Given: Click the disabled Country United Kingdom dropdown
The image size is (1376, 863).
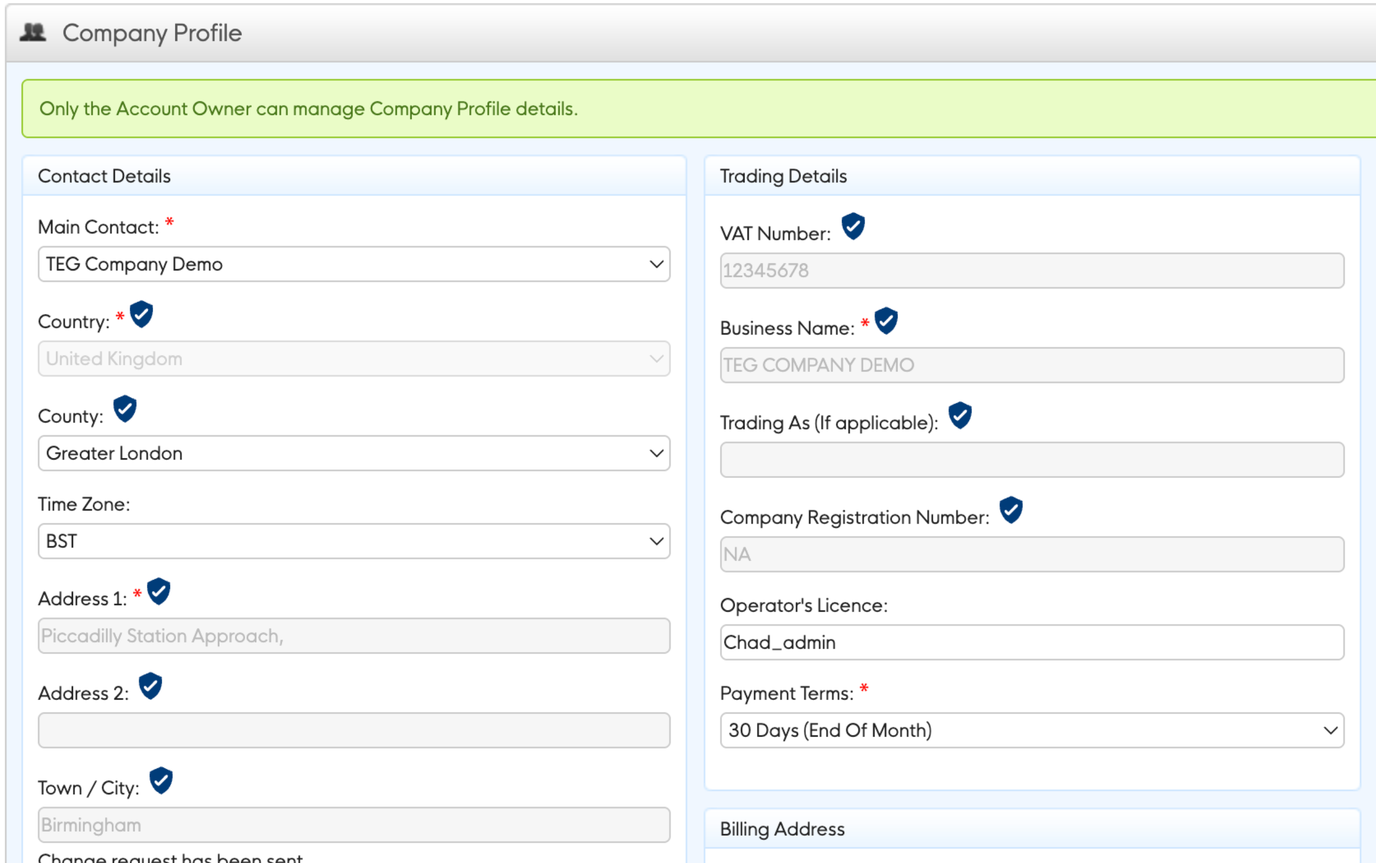Looking at the screenshot, I should (354, 359).
